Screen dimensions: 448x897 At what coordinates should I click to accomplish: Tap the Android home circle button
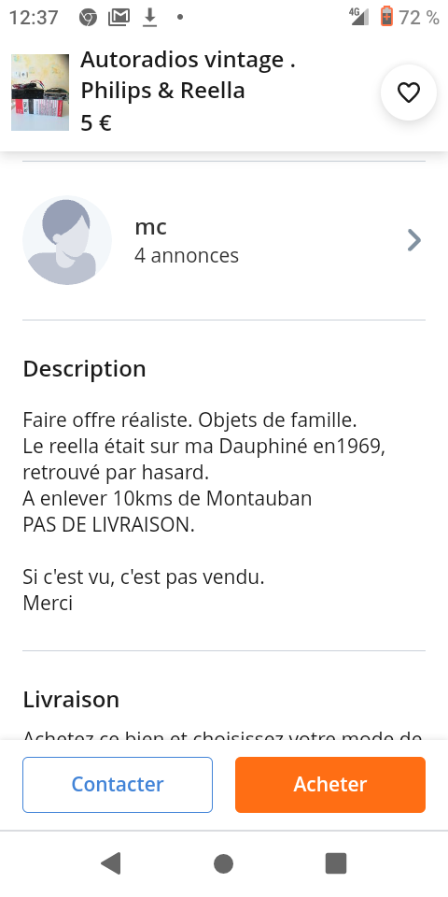click(x=223, y=863)
